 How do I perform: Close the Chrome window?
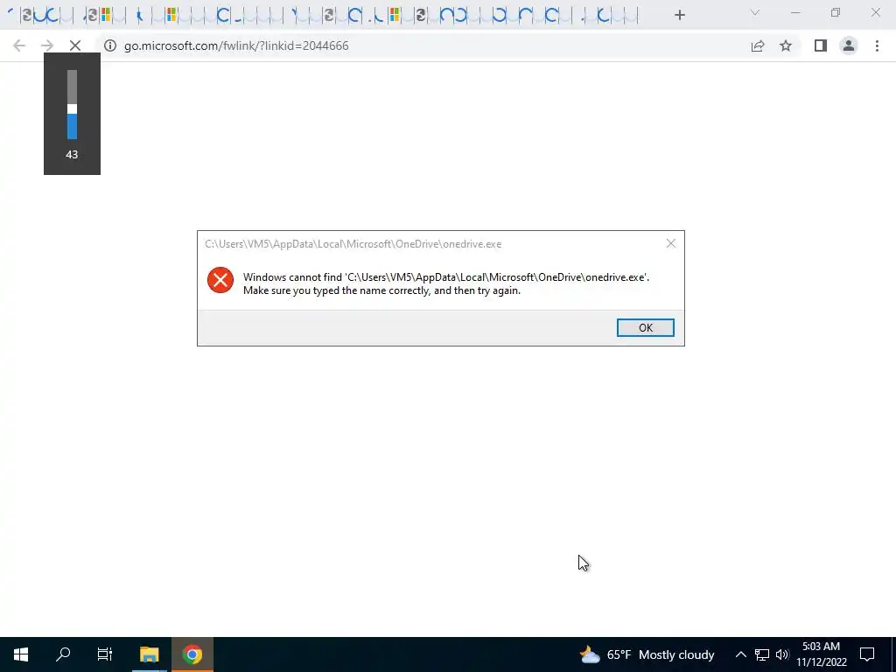875,12
